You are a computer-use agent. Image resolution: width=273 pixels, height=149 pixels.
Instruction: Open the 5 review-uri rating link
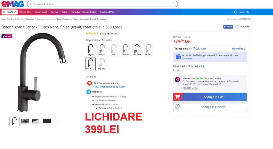(108, 33)
